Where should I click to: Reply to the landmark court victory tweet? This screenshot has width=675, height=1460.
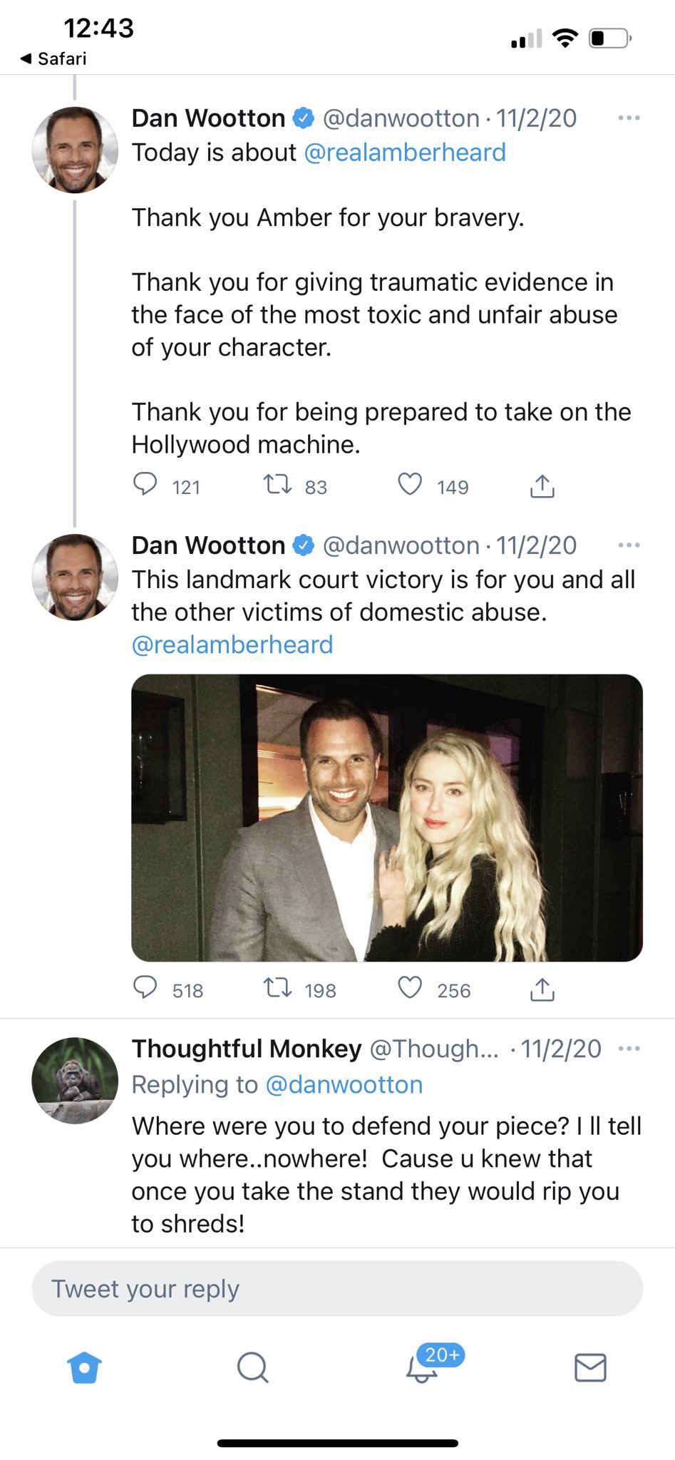(x=145, y=988)
